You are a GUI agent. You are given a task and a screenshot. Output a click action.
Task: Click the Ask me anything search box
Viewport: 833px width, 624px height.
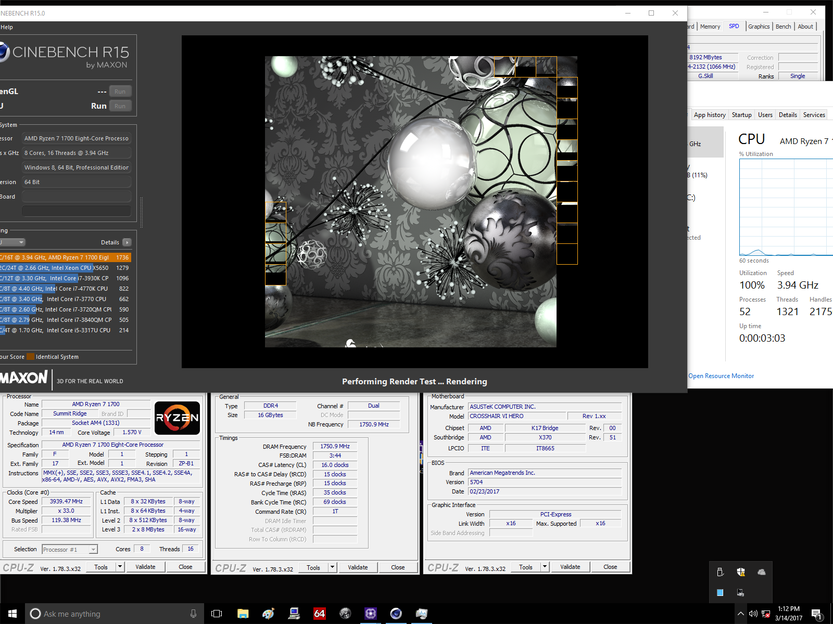(x=114, y=614)
